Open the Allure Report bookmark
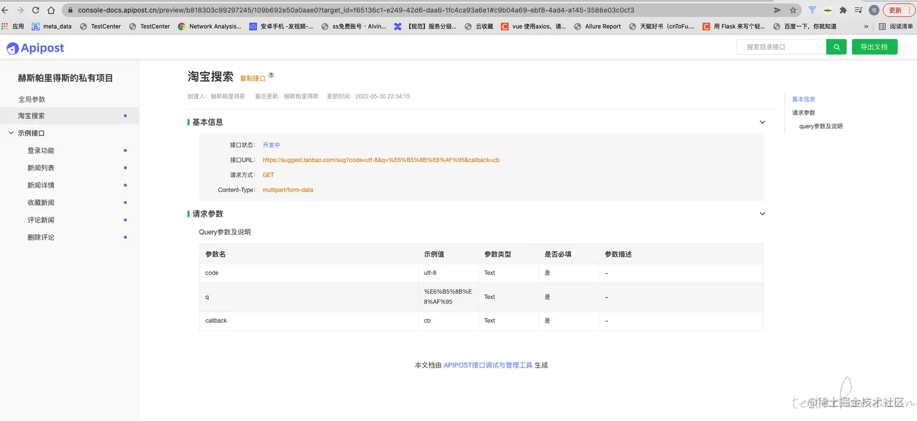This screenshot has width=917, height=421. (x=597, y=26)
